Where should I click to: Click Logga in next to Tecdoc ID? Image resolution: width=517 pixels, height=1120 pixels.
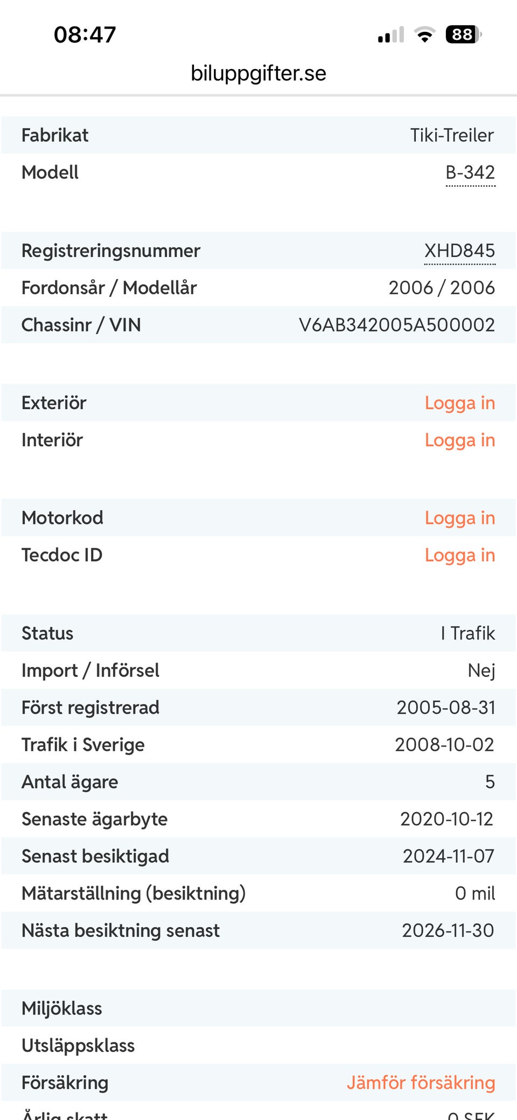[x=459, y=555]
